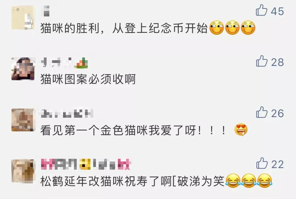Open fourth commenter's avatar picture

click(23, 171)
